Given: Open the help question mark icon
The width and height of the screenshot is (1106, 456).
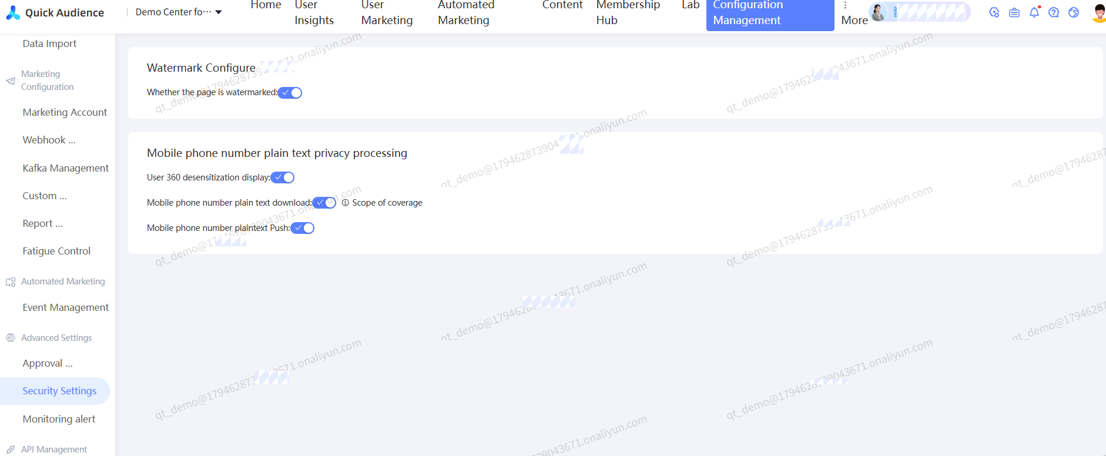Looking at the screenshot, I should tap(1054, 12).
